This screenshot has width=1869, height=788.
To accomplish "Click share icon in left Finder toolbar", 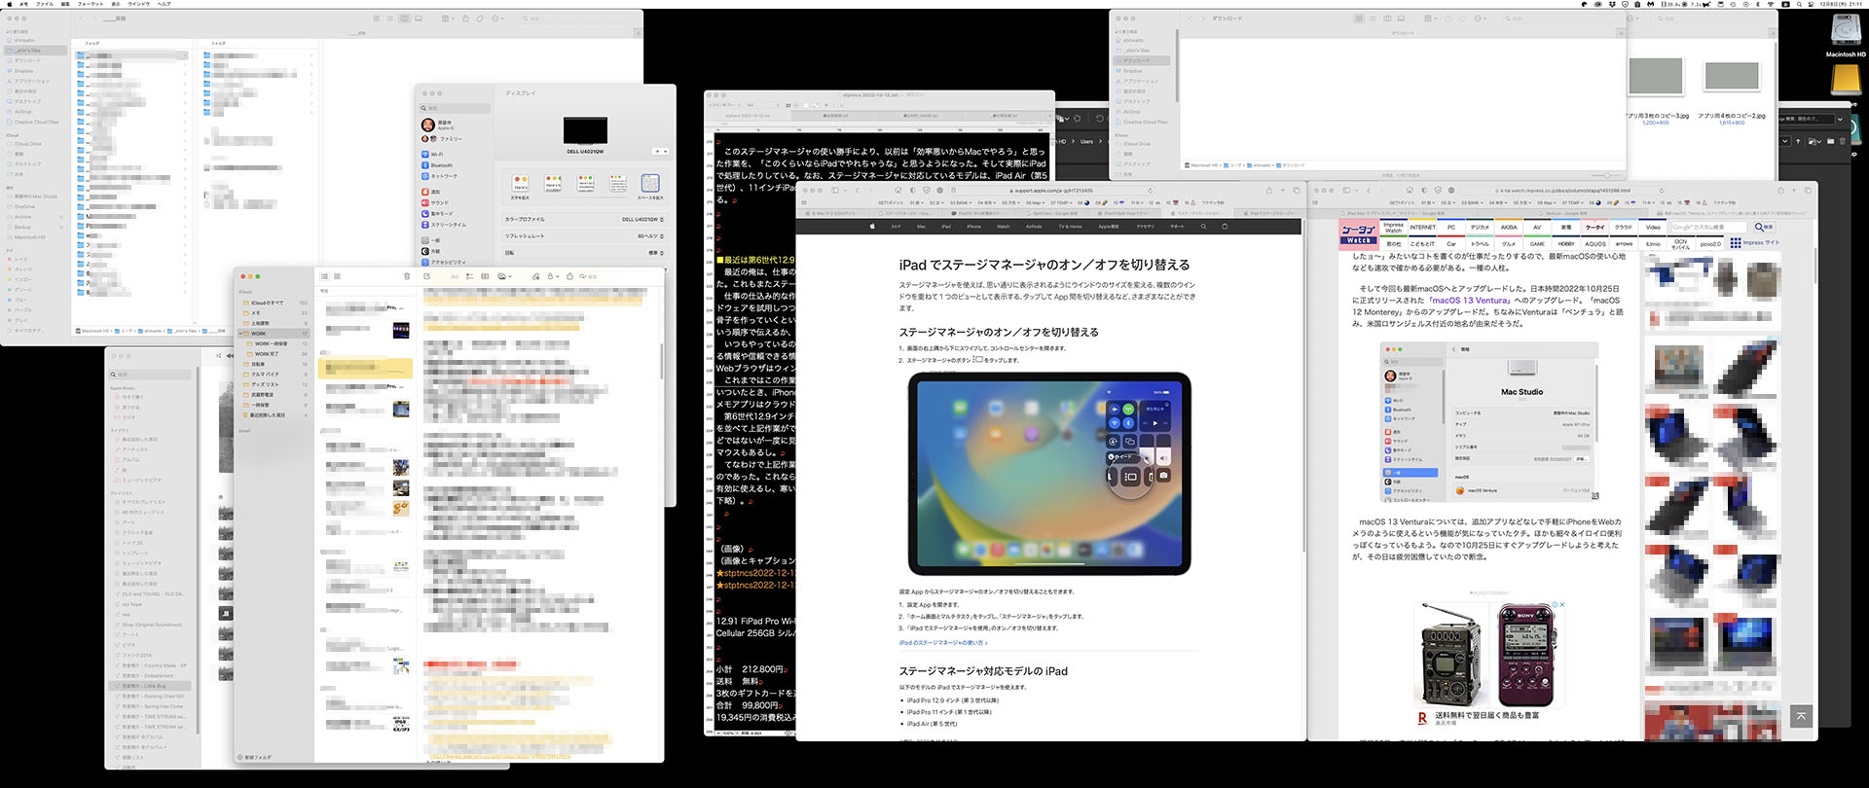I will 465,18.
